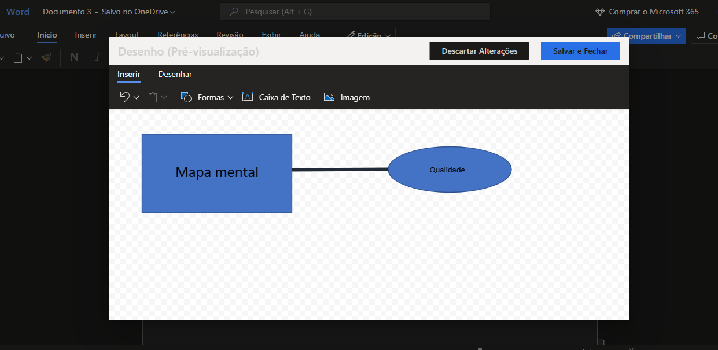718x350 pixels.
Task: Expand the paste options arrow in drawing toolbar
Action: pos(164,97)
